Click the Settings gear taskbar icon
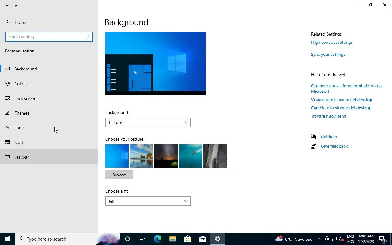 [218, 239]
